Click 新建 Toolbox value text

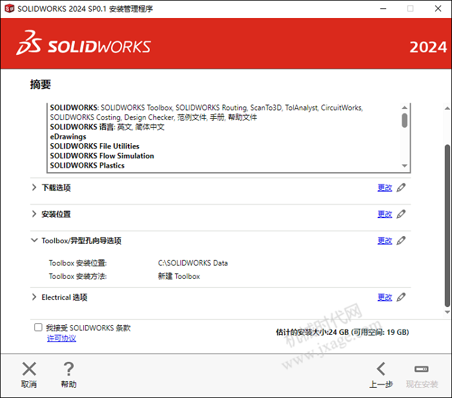coord(179,276)
